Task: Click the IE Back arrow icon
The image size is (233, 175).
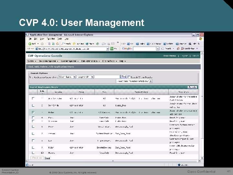Action: [x=30, y=44]
